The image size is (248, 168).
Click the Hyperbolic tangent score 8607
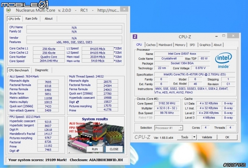48,126
